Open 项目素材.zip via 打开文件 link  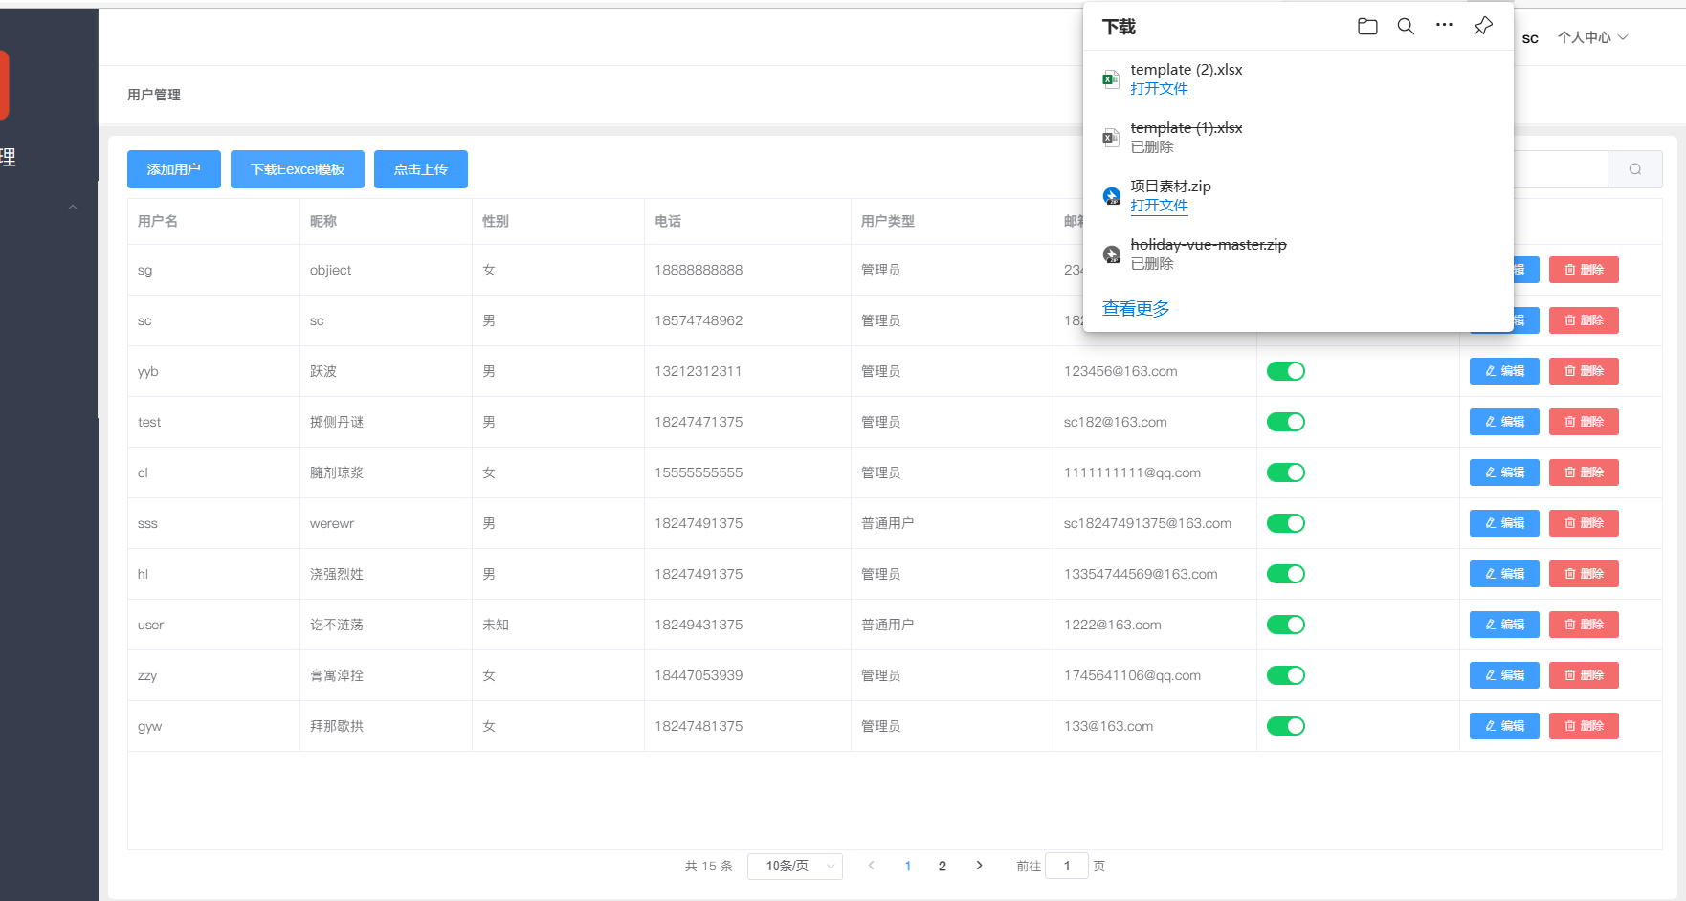(x=1159, y=206)
